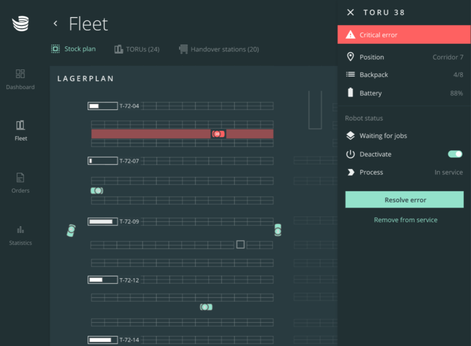Viewport: 471px width, 346px height.
Task: Toggle the Deactivate switch
Action: coord(455,154)
